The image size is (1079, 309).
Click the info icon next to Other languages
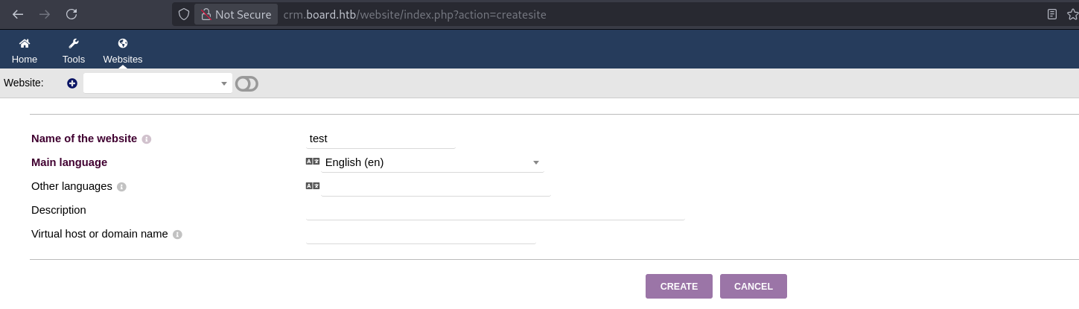pos(121,187)
